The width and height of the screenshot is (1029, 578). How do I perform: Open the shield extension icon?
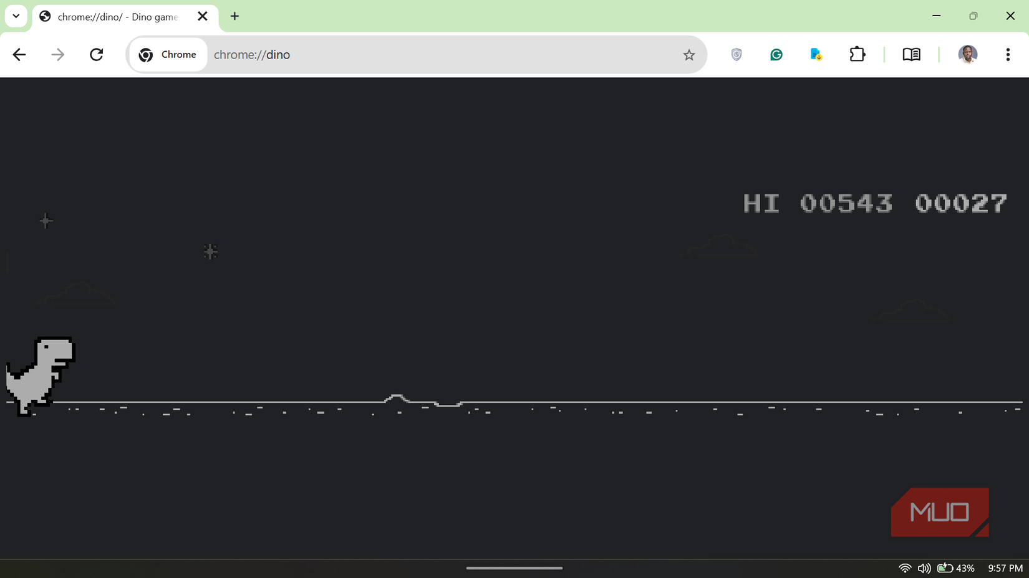[x=737, y=55]
